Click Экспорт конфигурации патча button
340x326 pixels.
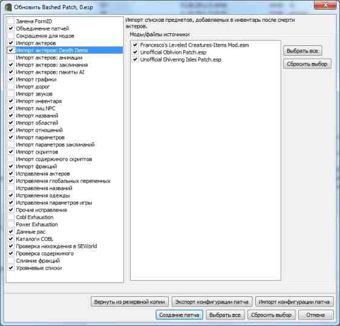[212, 302]
